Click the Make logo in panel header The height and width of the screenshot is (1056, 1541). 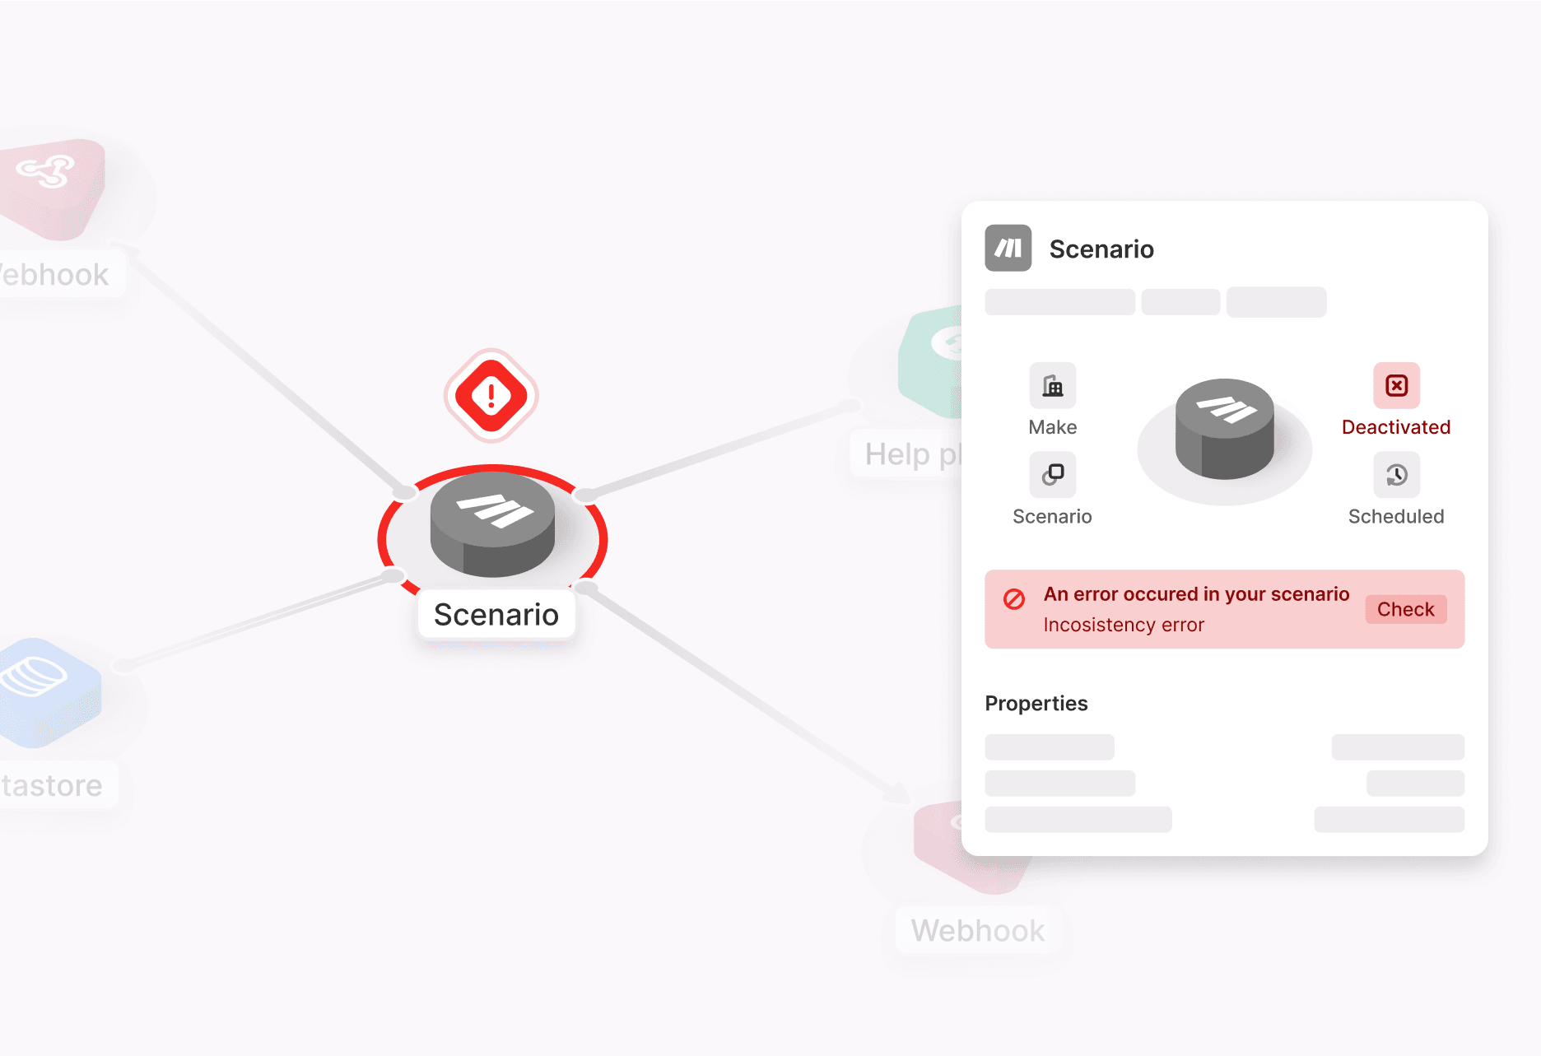pos(1008,248)
